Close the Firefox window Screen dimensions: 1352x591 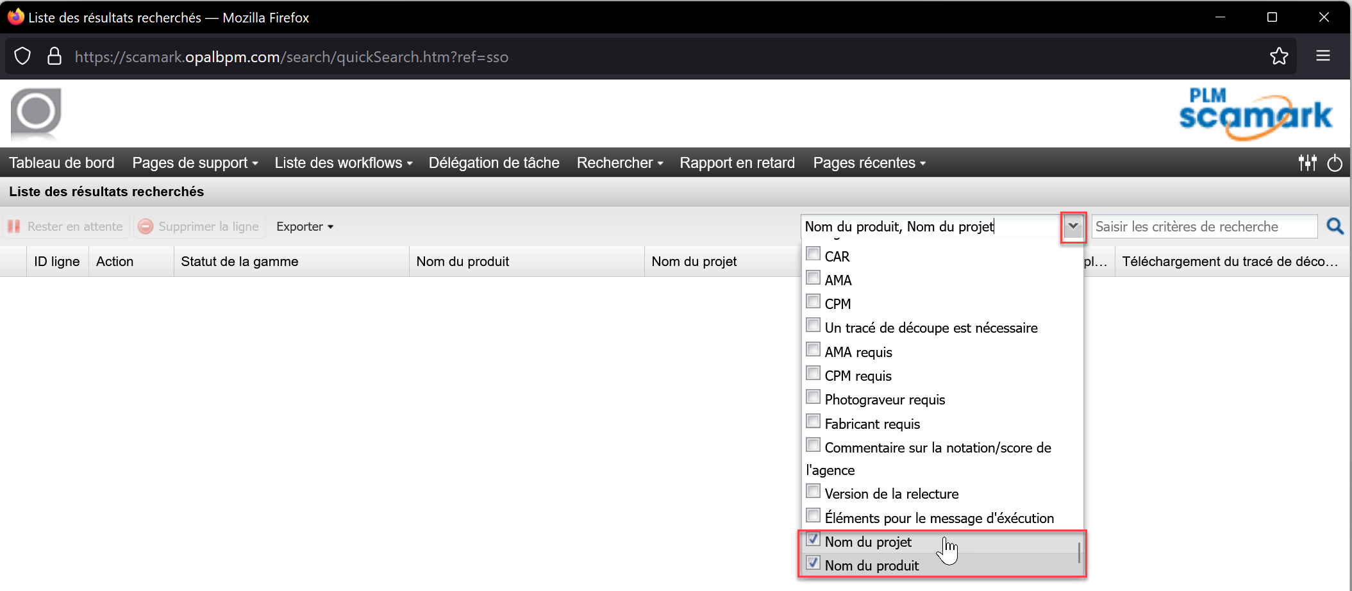(1324, 17)
